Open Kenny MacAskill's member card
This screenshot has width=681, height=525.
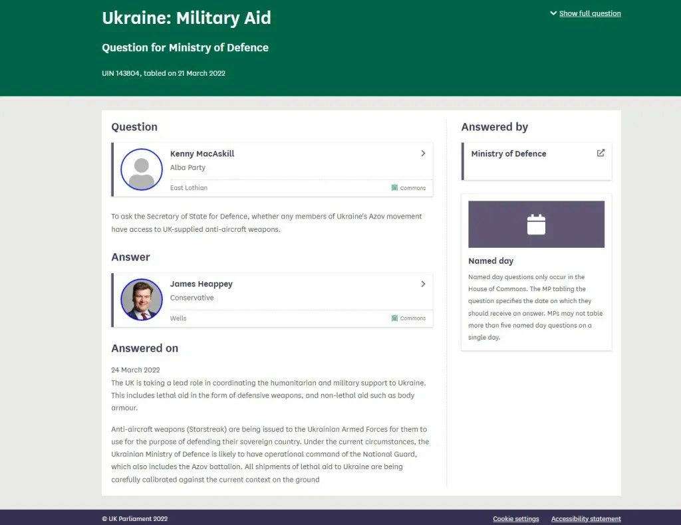coord(272,169)
